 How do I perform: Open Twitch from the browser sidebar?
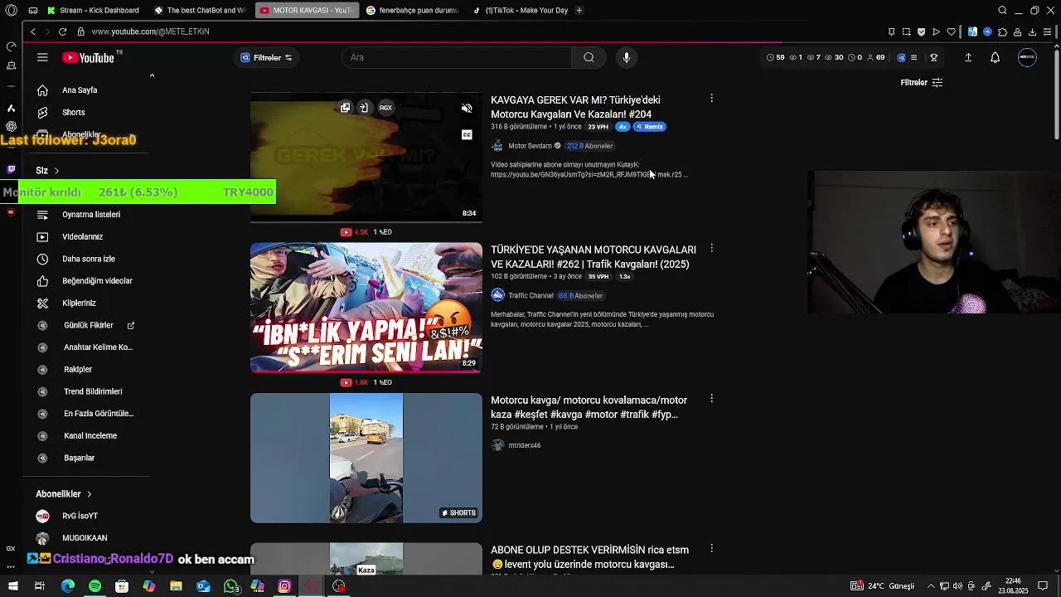tap(11, 169)
